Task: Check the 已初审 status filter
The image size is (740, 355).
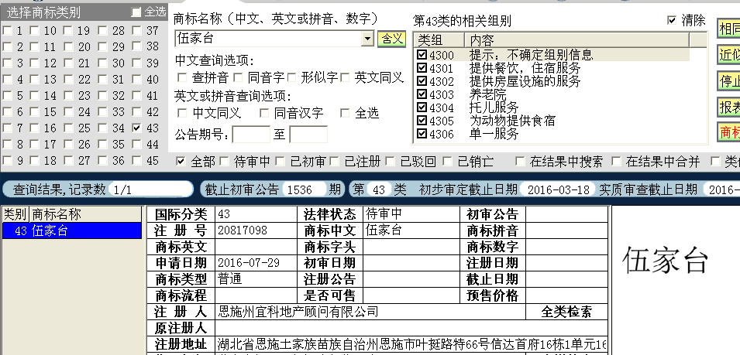Action: pos(280,162)
